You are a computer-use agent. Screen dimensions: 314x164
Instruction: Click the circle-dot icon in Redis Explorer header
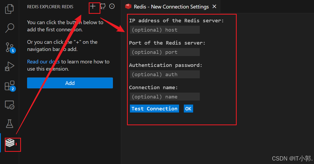[112, 6]
